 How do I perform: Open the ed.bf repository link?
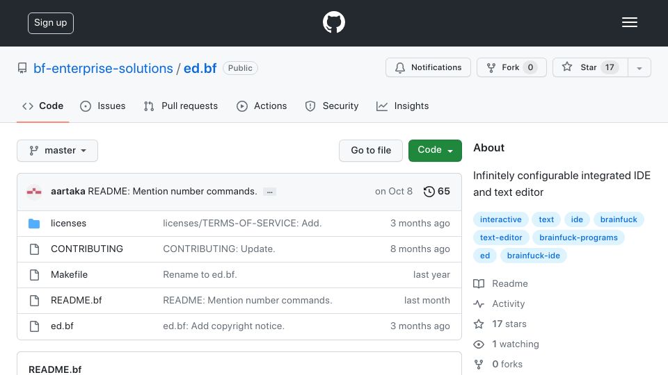tap(200, 68)
